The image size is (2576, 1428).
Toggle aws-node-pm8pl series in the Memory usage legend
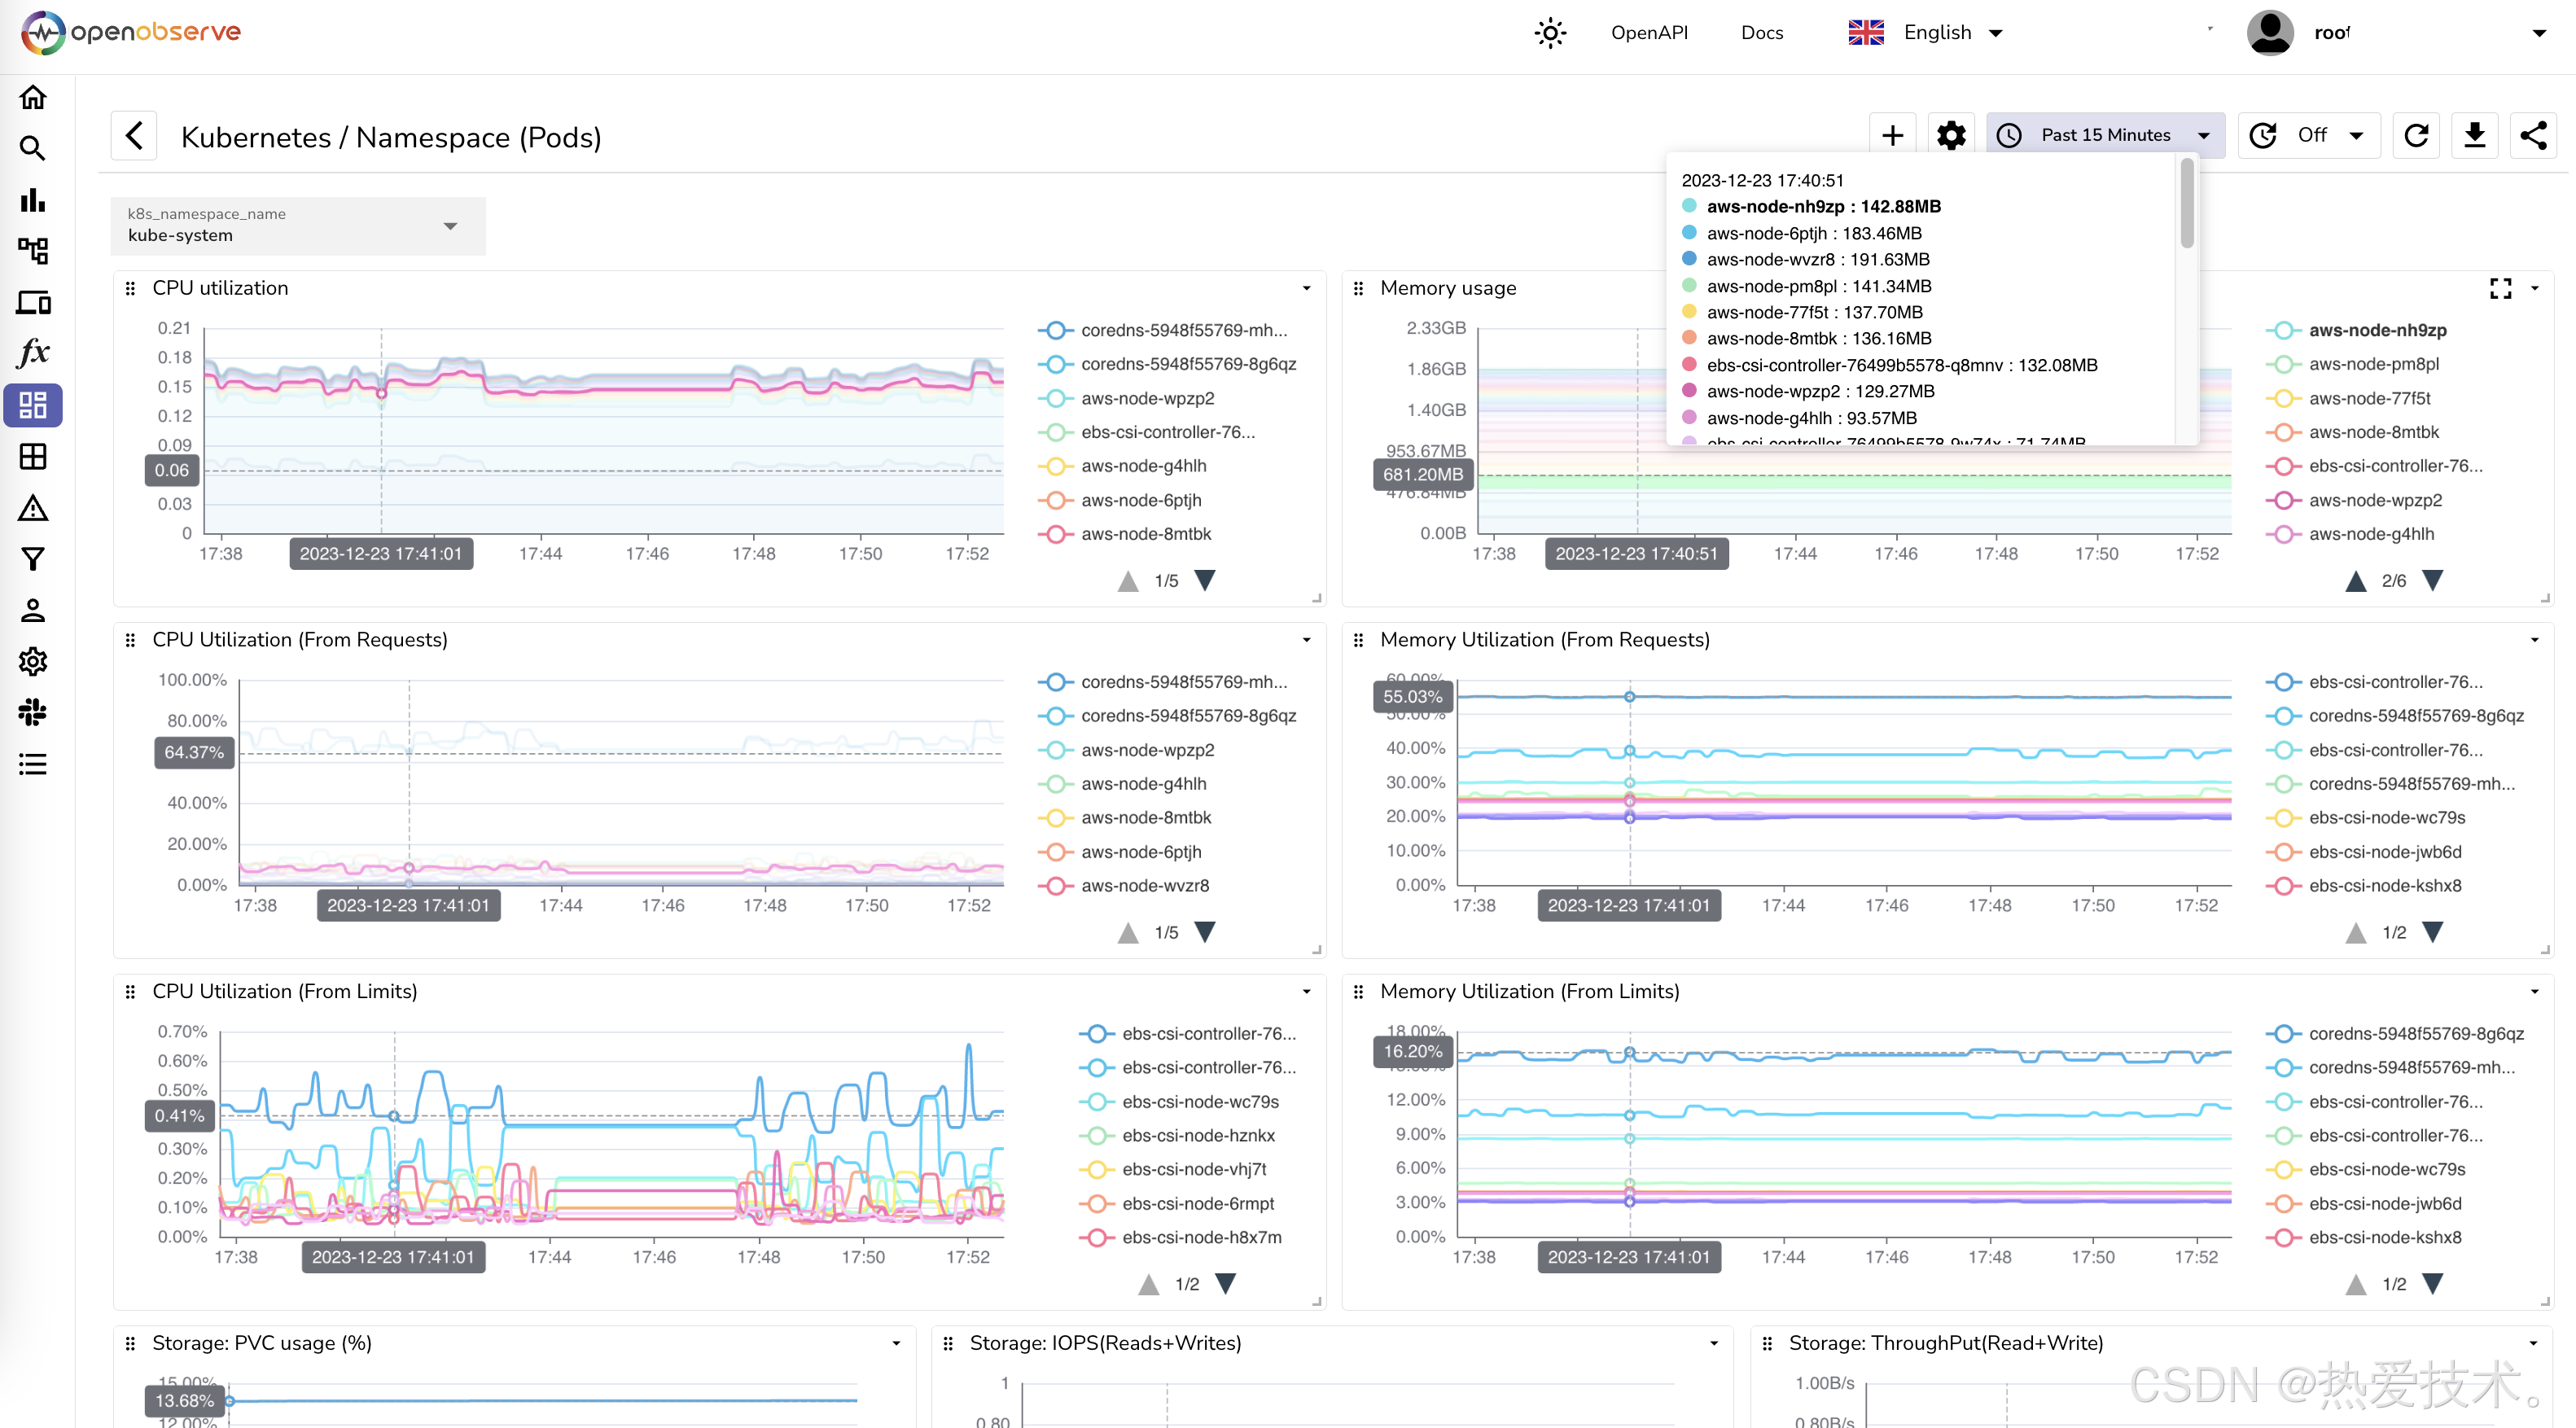click(x=2373, y=364)
